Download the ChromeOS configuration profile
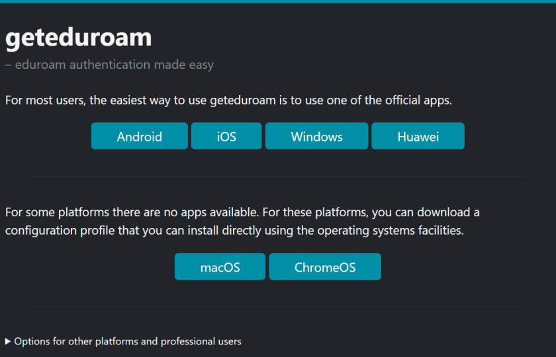The image size is (556, 357). (325, 266)
